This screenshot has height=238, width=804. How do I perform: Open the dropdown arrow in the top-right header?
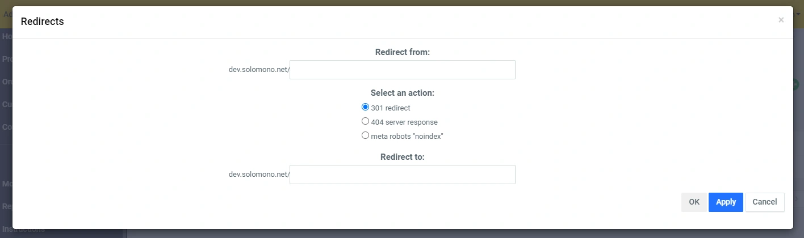[x=799, y=14]
